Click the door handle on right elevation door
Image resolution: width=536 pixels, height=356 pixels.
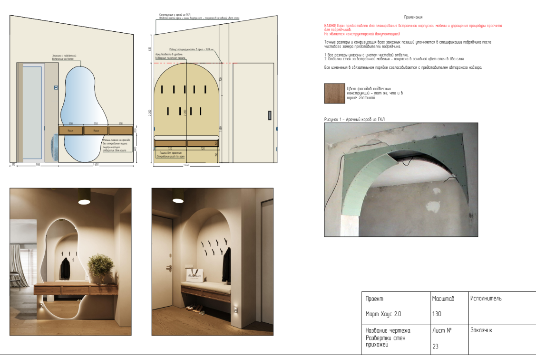click(x=270, y=115)
